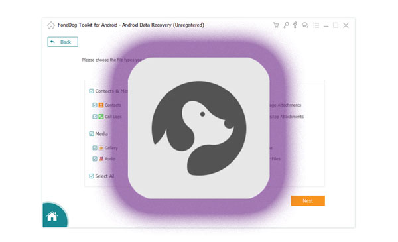Open the Facebook share icon

295,25
